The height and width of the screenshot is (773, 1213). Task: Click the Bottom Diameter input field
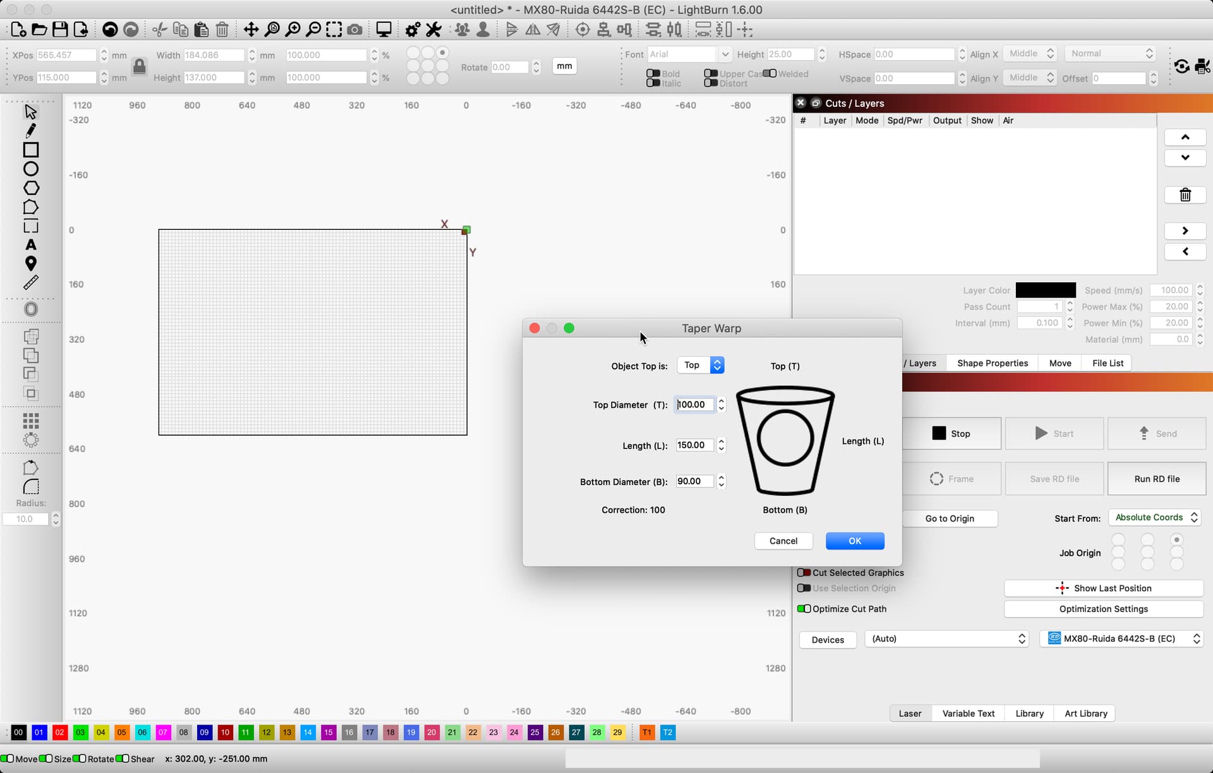694,481
